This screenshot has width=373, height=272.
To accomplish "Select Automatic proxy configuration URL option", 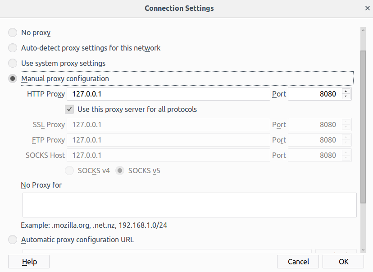I will click(x=13, y=240).
